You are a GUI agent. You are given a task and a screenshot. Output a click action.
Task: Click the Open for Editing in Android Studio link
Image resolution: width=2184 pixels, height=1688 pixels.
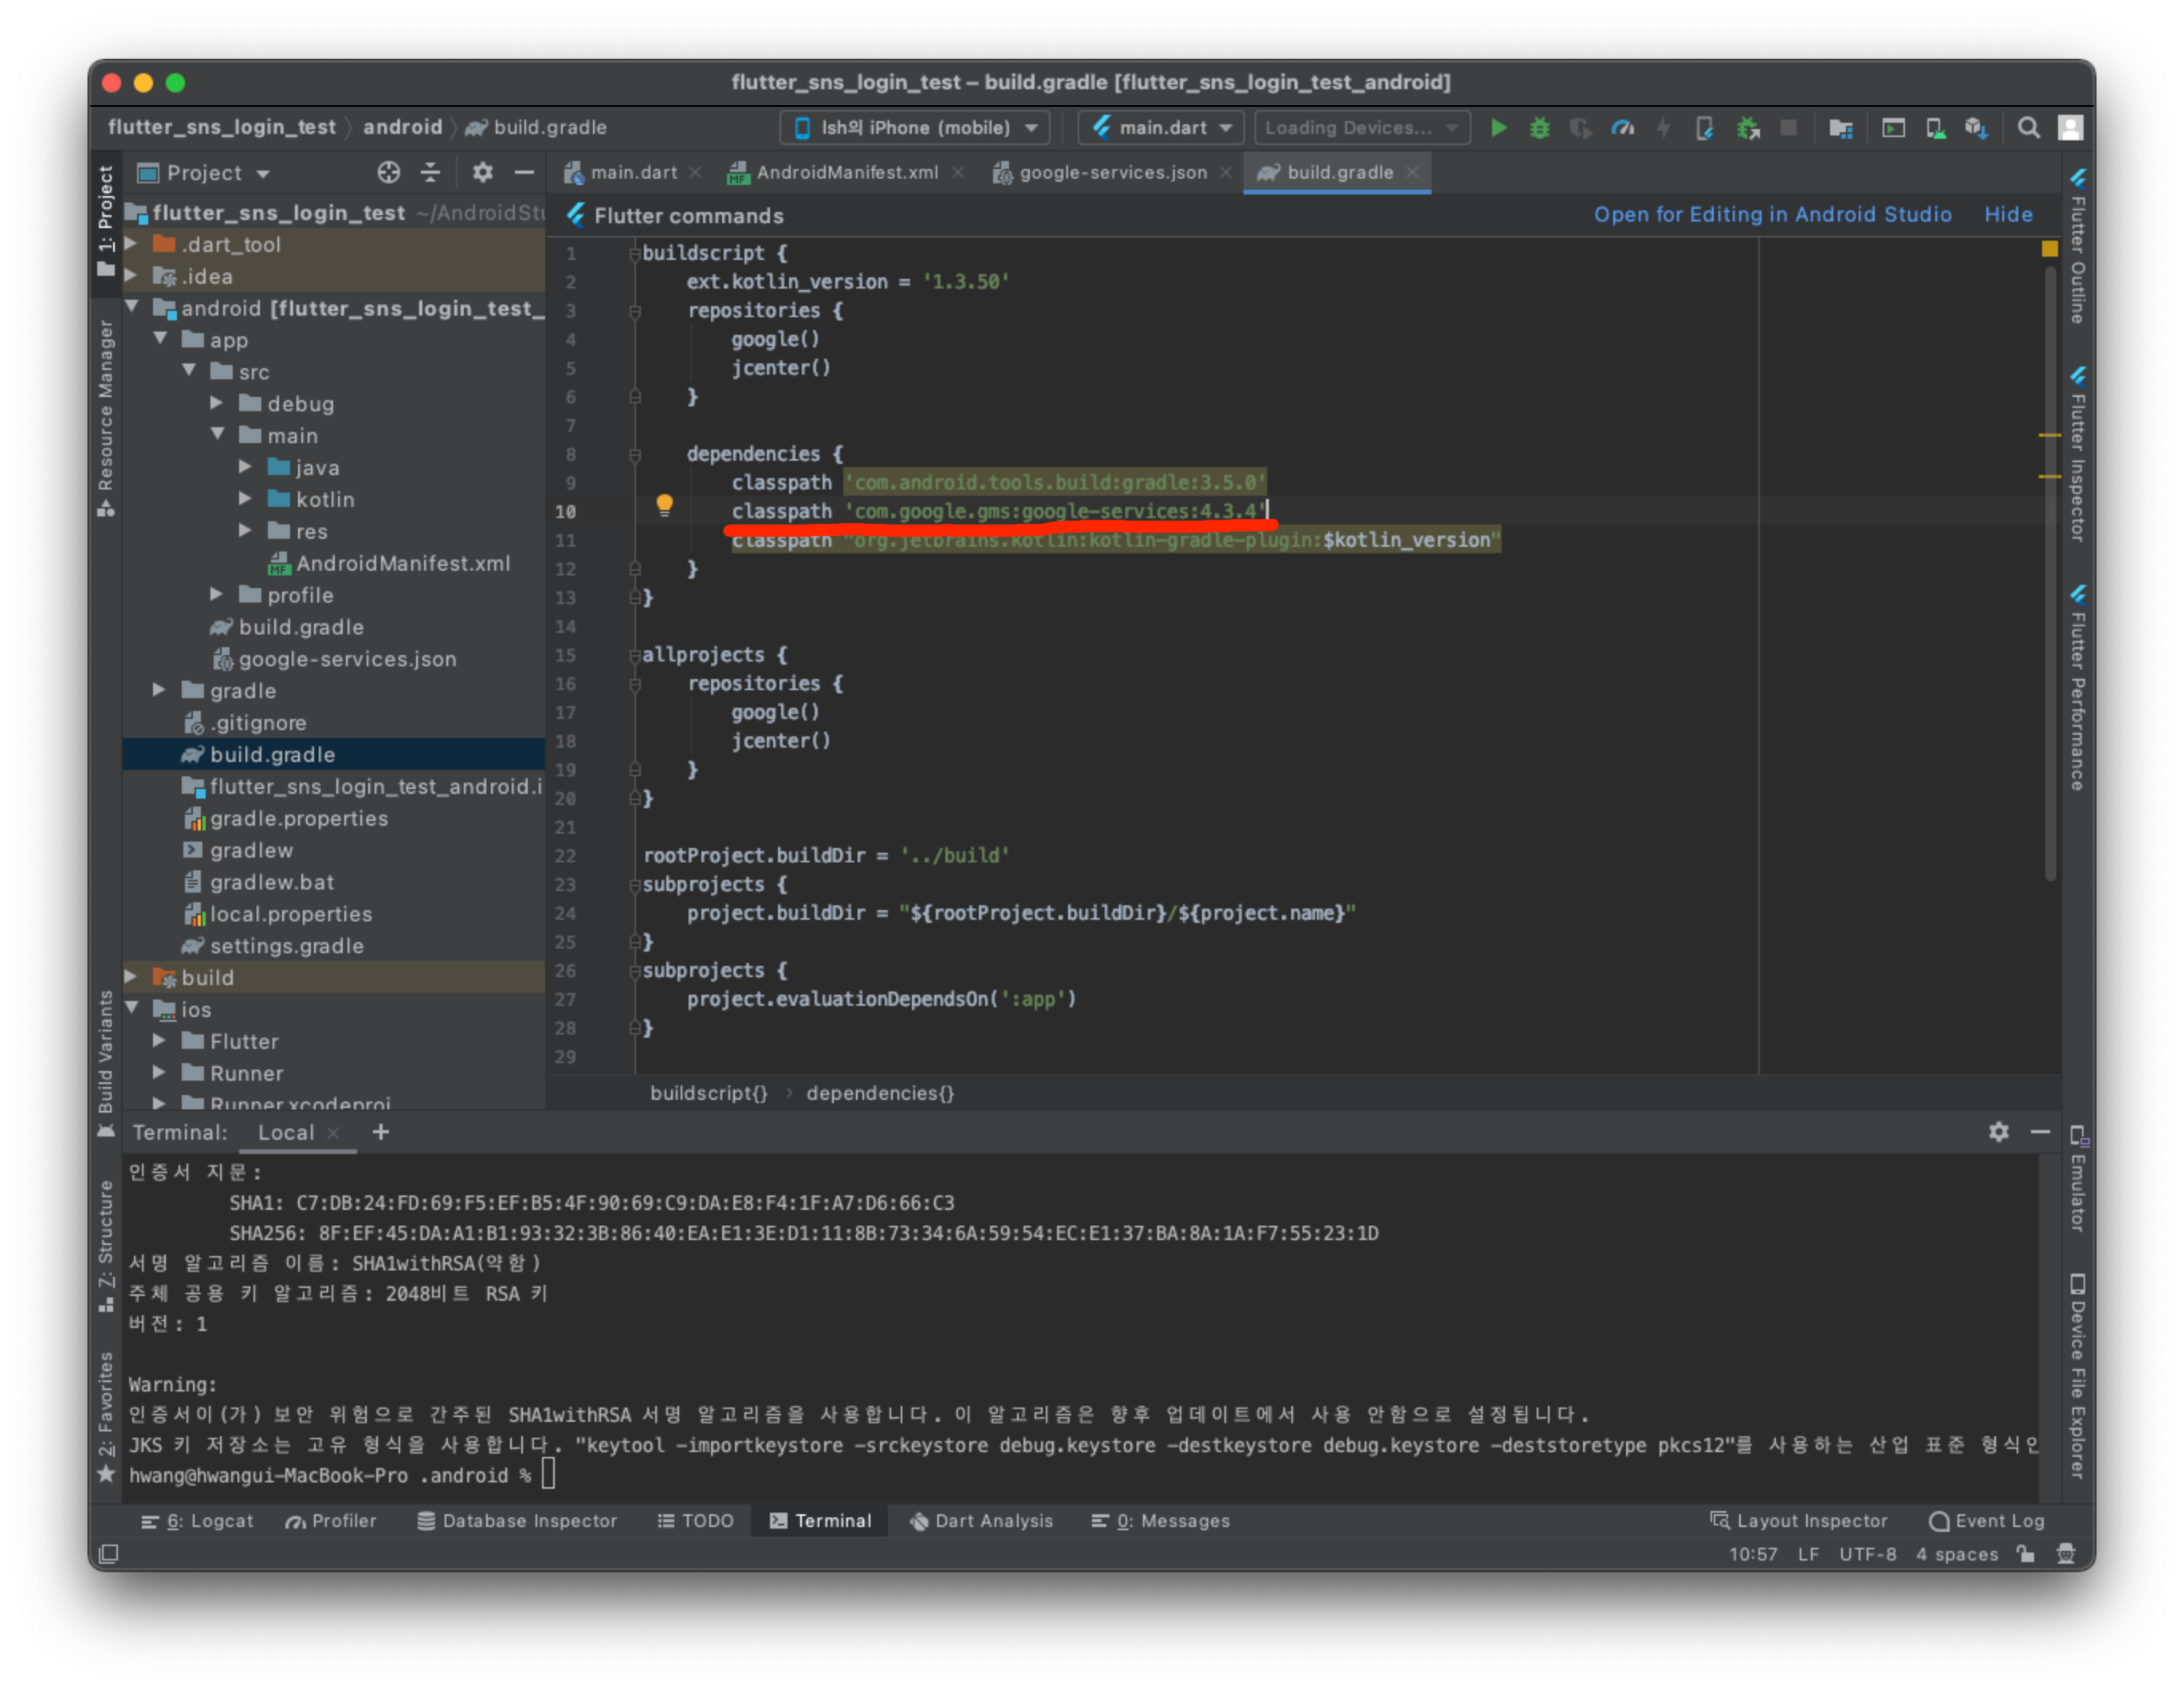click(1772, 215)
